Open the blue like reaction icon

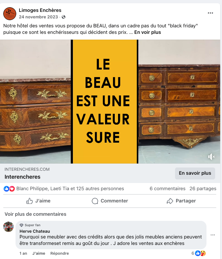click(x=6, y=189)
